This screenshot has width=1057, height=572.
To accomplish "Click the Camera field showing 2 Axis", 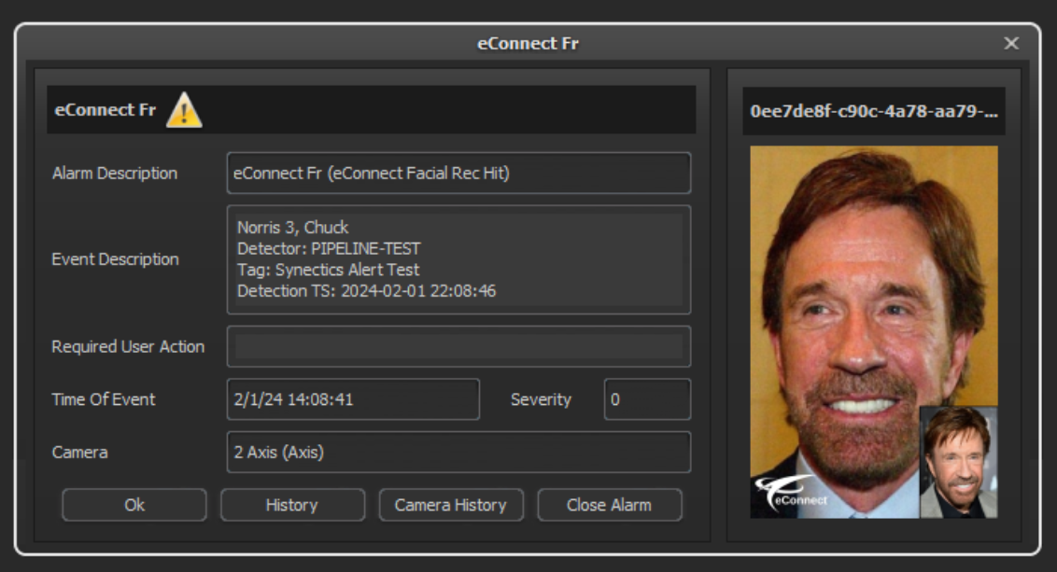I will [458, 452].
